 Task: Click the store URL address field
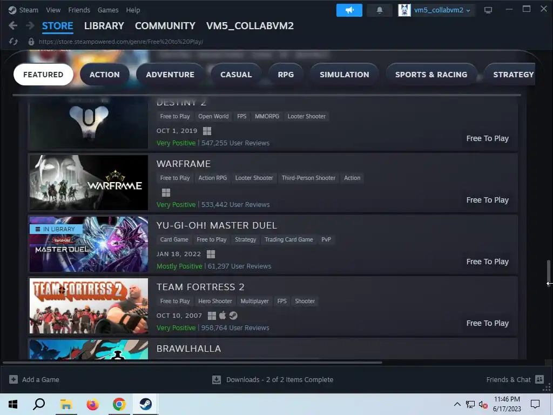(120, 42)
